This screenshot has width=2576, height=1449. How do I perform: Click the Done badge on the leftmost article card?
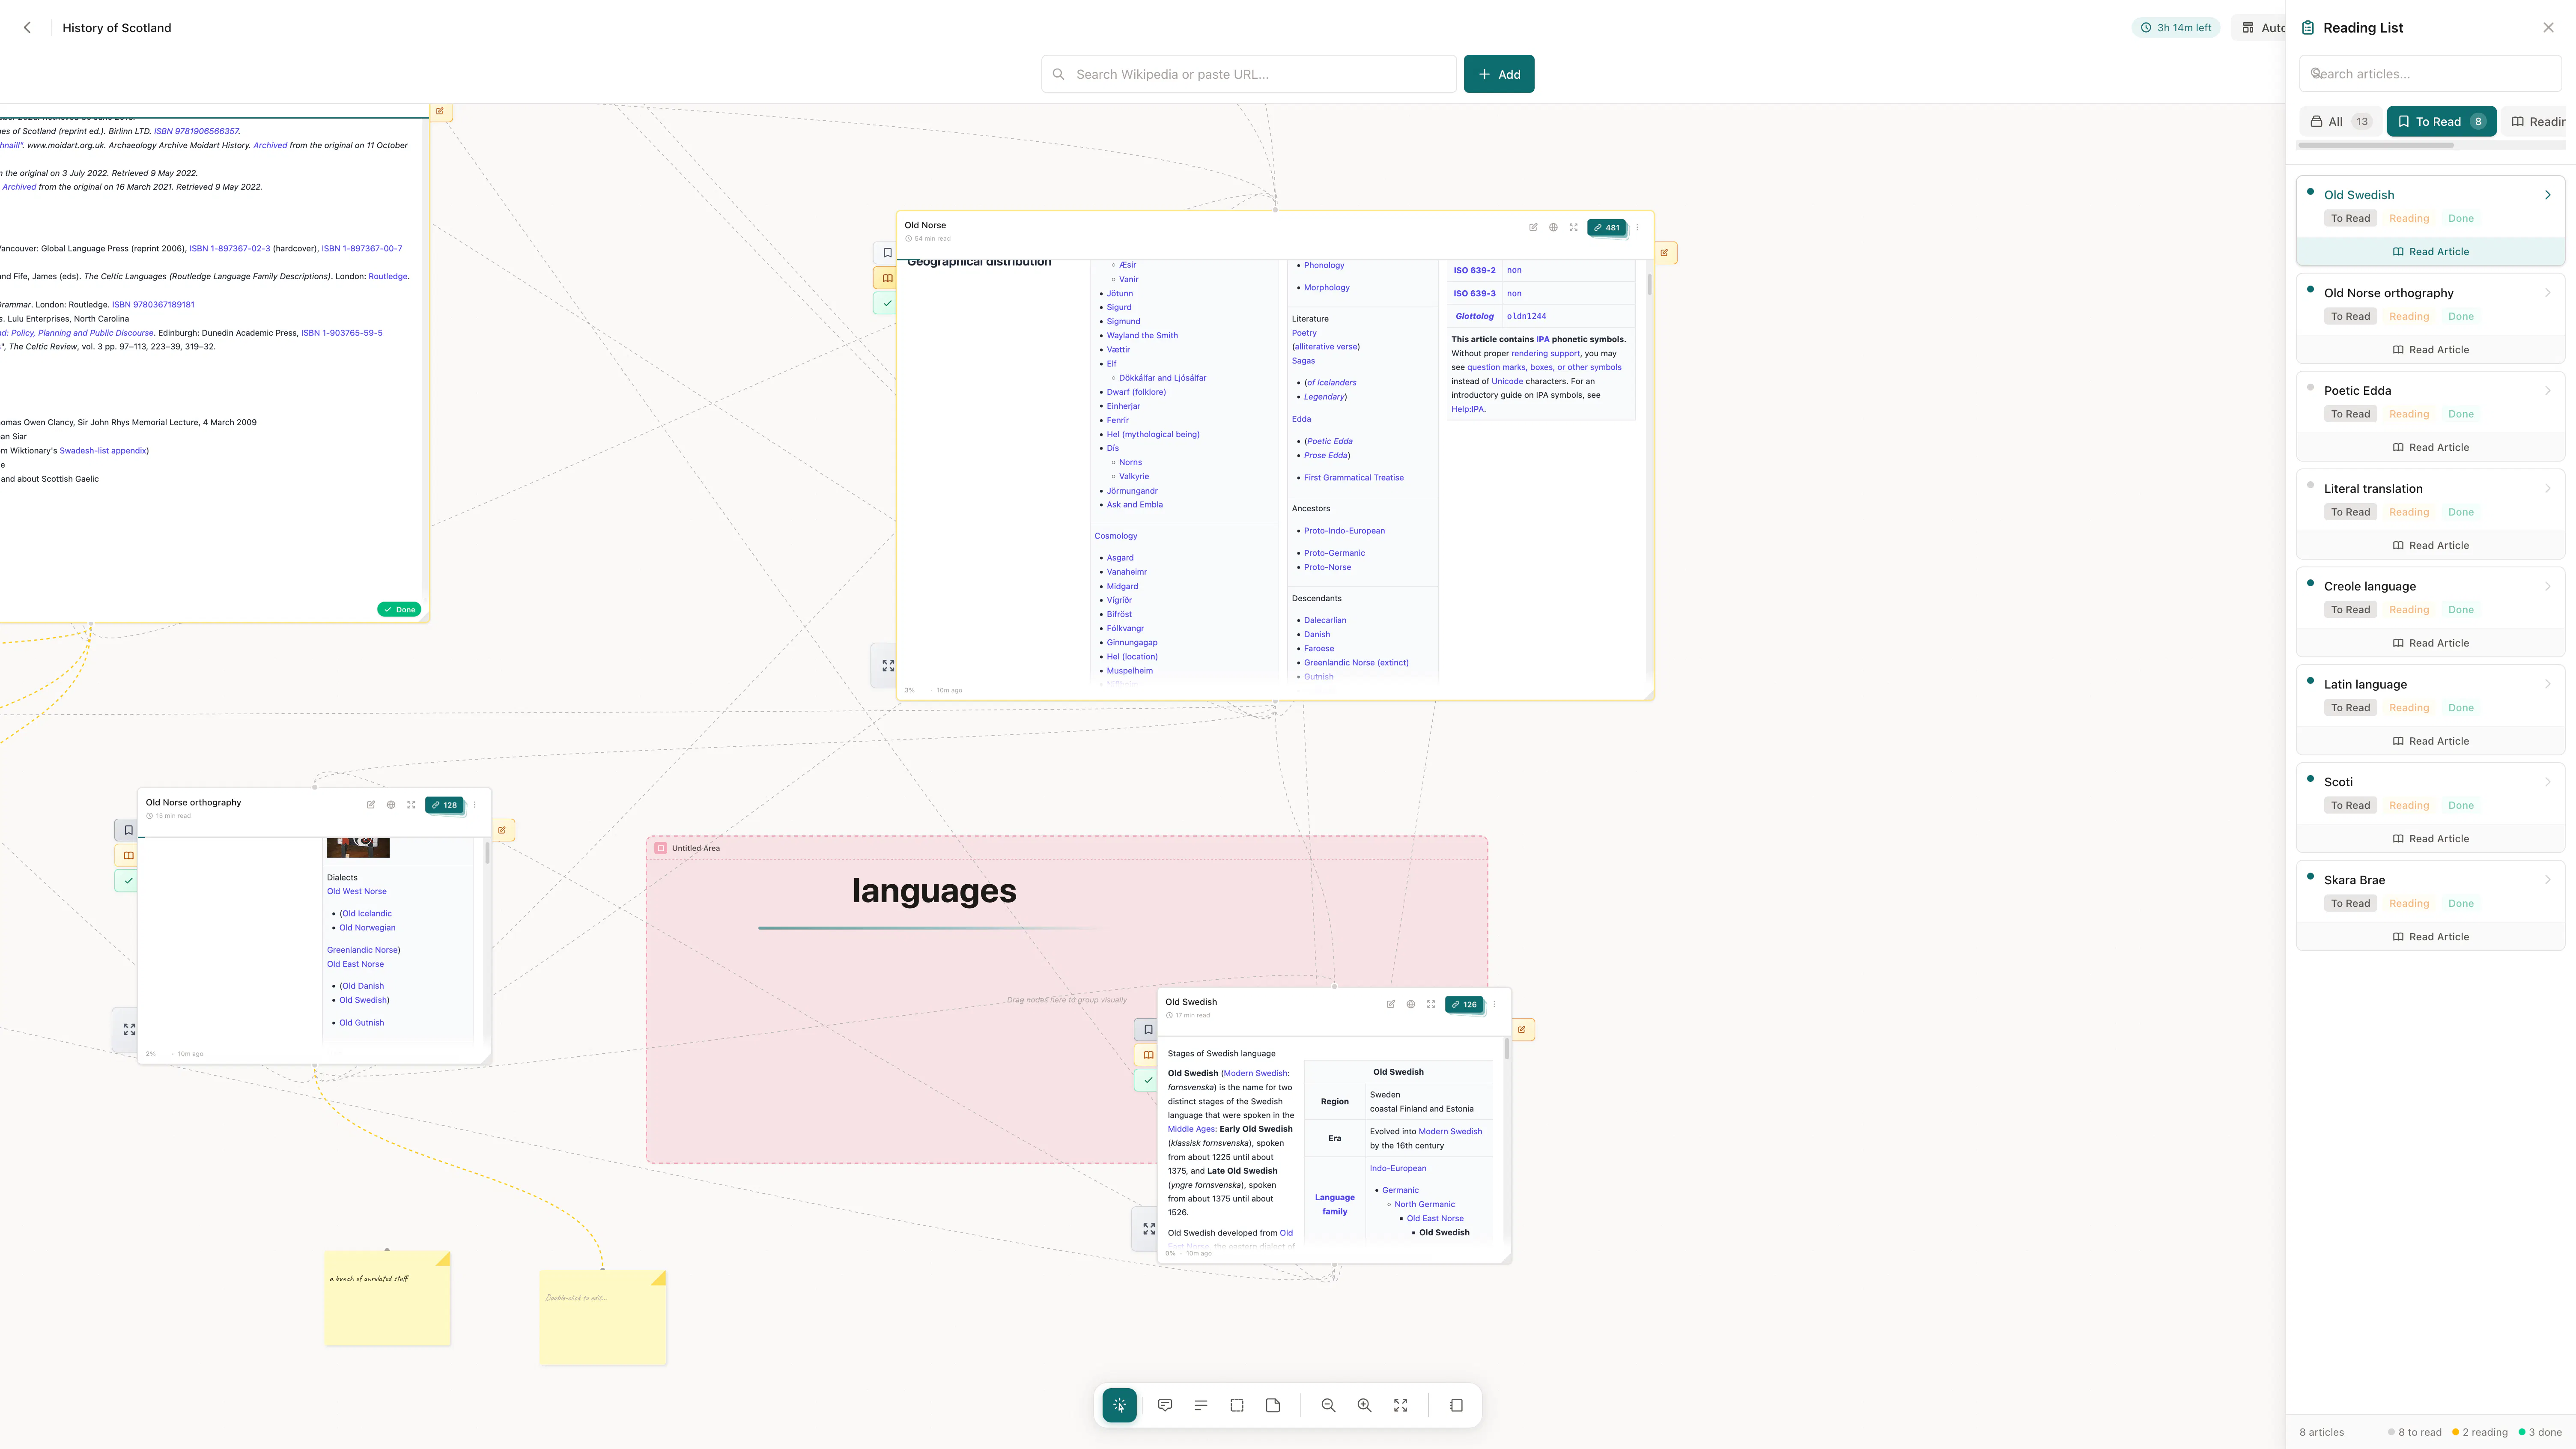(x=399, y=609)
